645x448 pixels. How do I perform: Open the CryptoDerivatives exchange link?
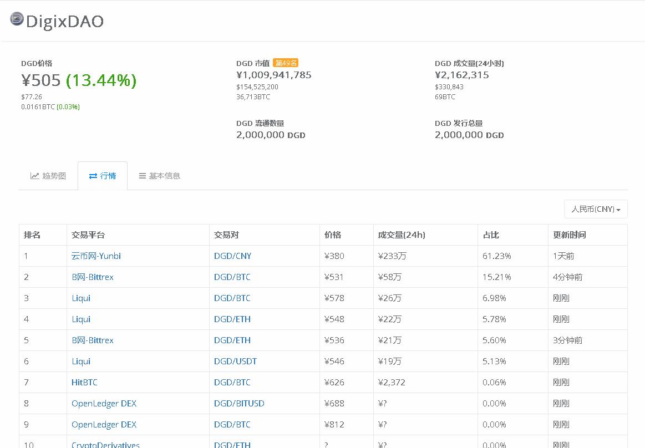[x=105, y=445]
